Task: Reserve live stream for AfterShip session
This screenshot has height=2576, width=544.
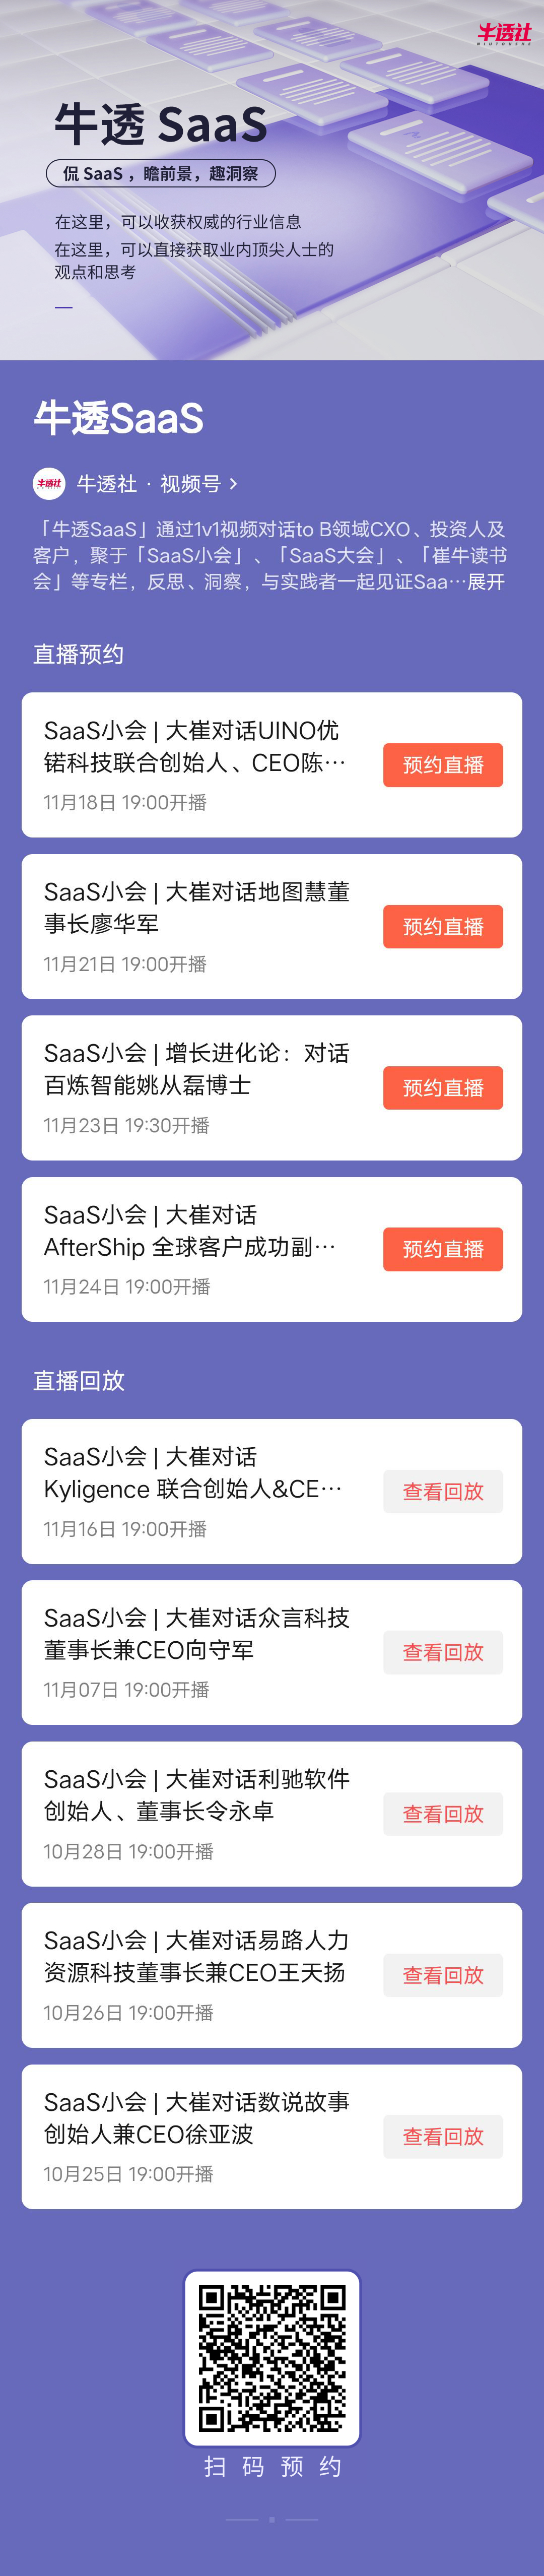Action: pyautogui.click(x=443, y=1249)
